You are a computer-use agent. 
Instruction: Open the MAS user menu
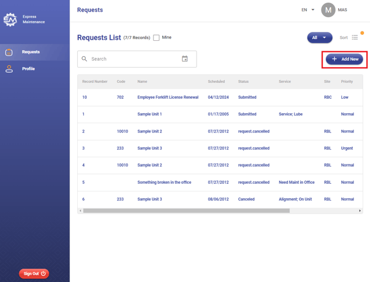point(342,10)
